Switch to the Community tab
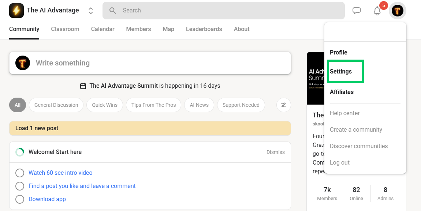421x211 pixels. (x=24, y=29)
